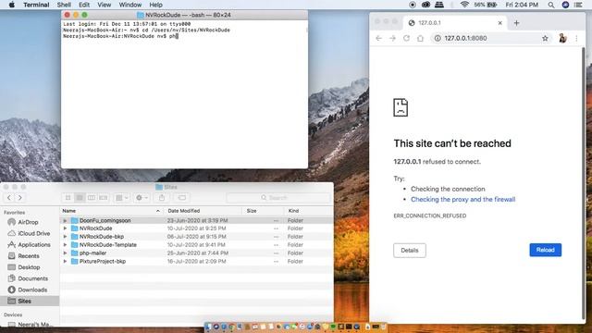
Task: View site information icon in address bar
Action: pos(438,38)
